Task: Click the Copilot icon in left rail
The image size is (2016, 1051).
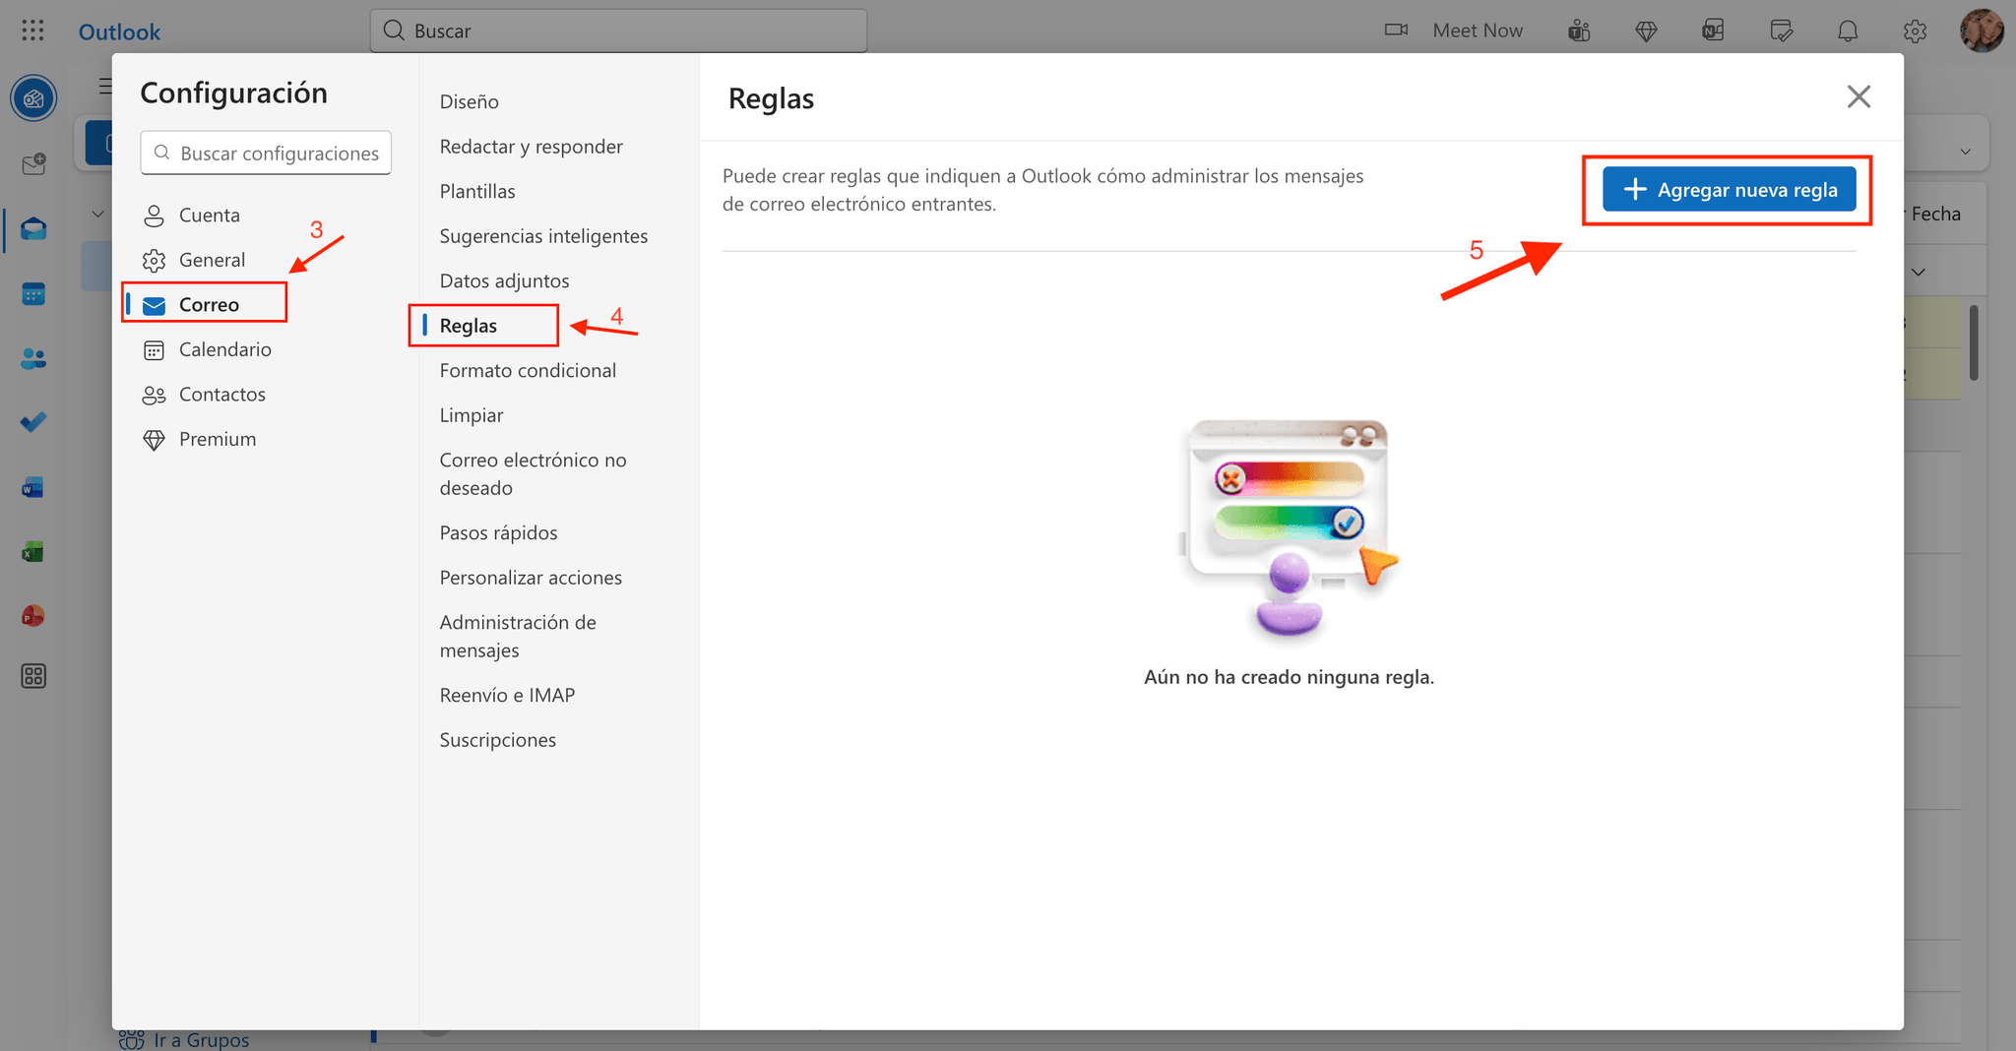Action: pos(33,98)
